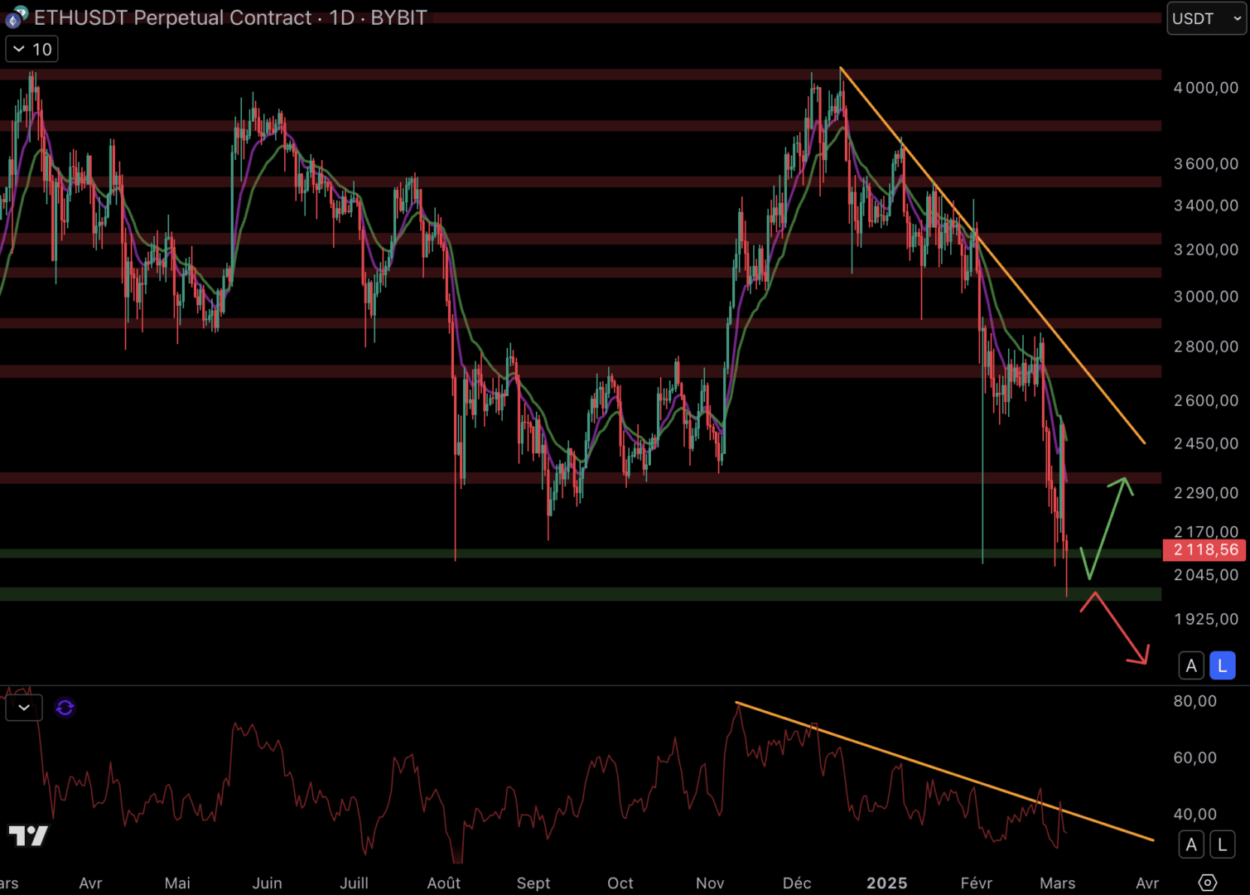The image size is (1250, 895).
Task: Toggle auto scale on the price pane
Action: pos(1191,665)
